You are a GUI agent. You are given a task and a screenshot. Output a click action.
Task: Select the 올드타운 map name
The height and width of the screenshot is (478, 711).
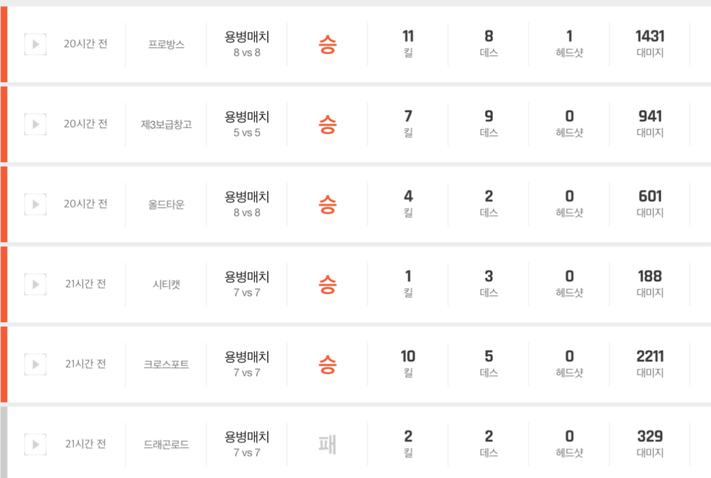click(x=166, y=204)
